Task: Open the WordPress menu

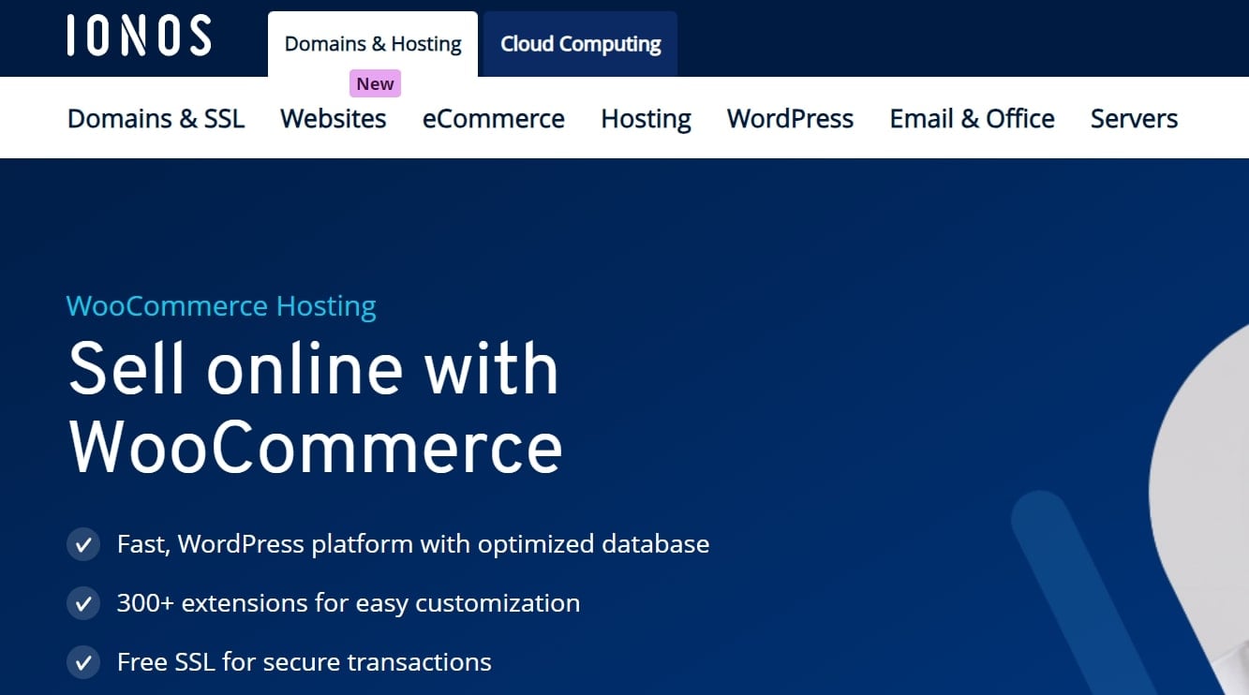Action: [791, 119]
